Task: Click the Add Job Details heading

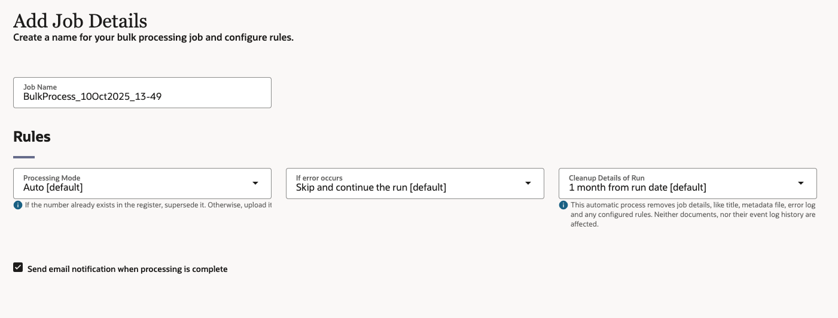Action: [x=80, y=21]
